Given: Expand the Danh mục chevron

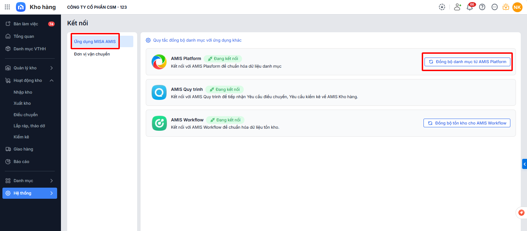Looking at the screenshot, I should click(52, 181).
